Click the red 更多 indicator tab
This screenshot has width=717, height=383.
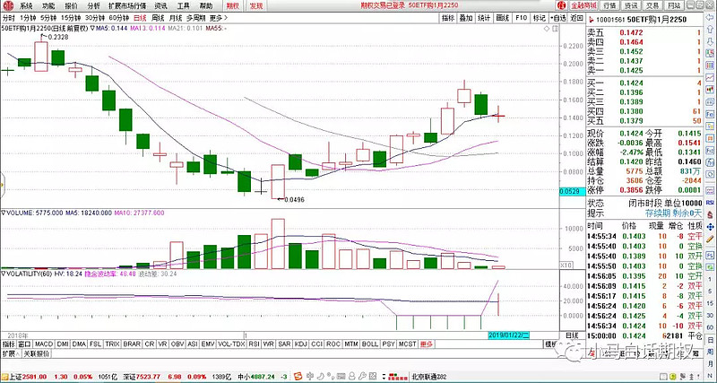coord(427,344)
